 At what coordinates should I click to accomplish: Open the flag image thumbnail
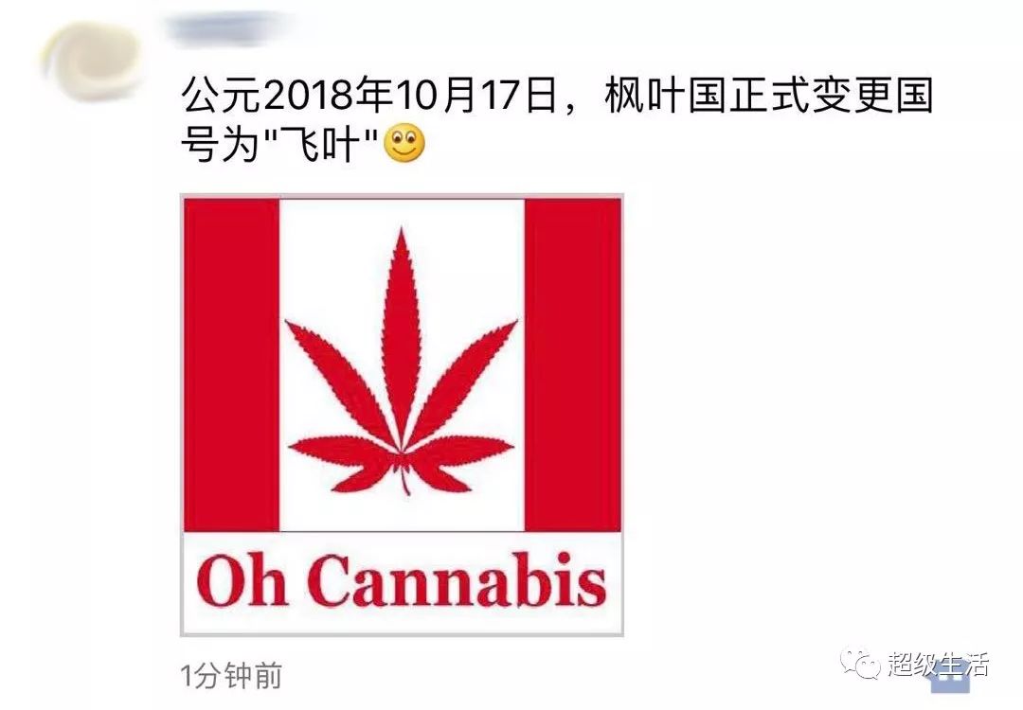[x=402, y=415]
